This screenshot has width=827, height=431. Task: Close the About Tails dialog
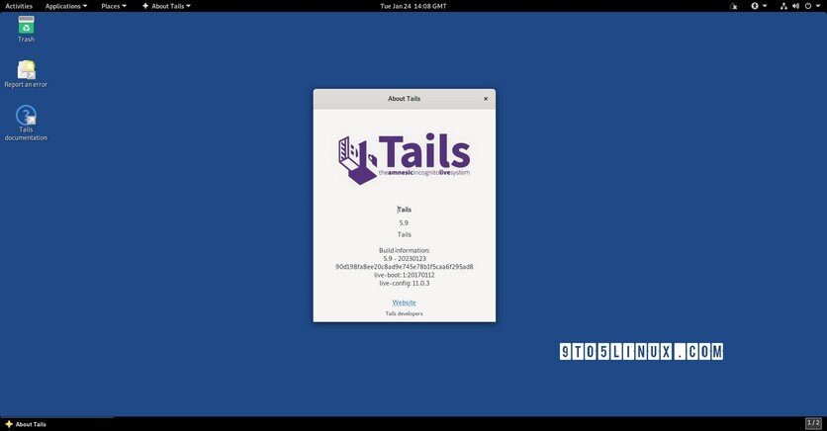(486, 99)
